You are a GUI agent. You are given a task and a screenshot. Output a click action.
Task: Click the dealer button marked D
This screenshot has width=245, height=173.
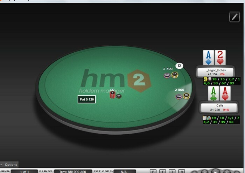[179, 66]
